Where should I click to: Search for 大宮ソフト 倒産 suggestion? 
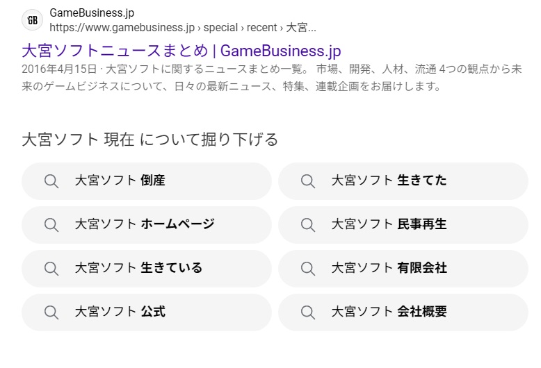tap(120, 181)
